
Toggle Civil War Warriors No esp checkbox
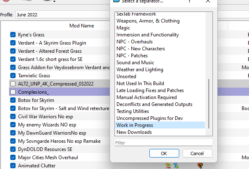[13, 116]
